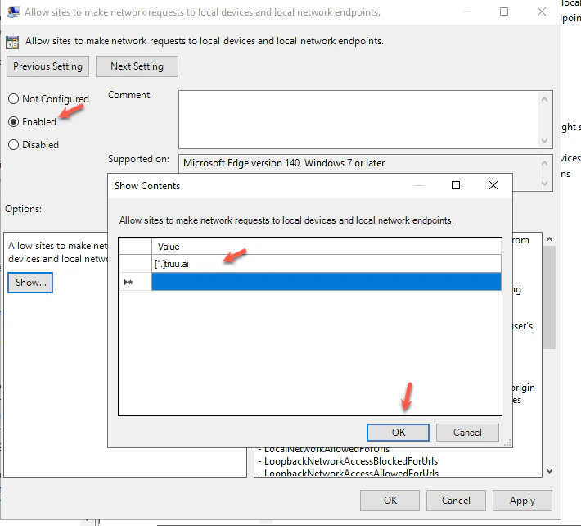Click Help pane scroll up arrow
The height and width of the screenshot is (526, 581).
click(550, 239)
